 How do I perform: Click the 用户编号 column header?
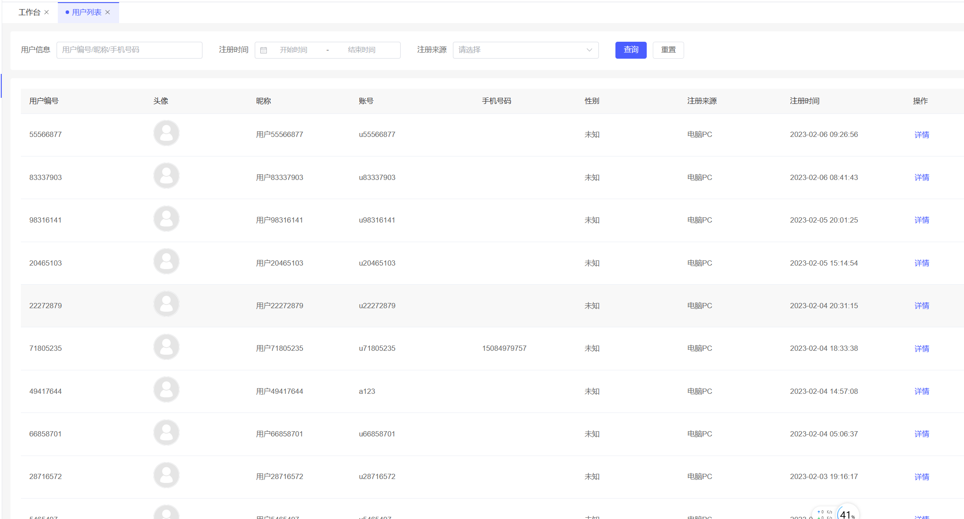point(44,101)
